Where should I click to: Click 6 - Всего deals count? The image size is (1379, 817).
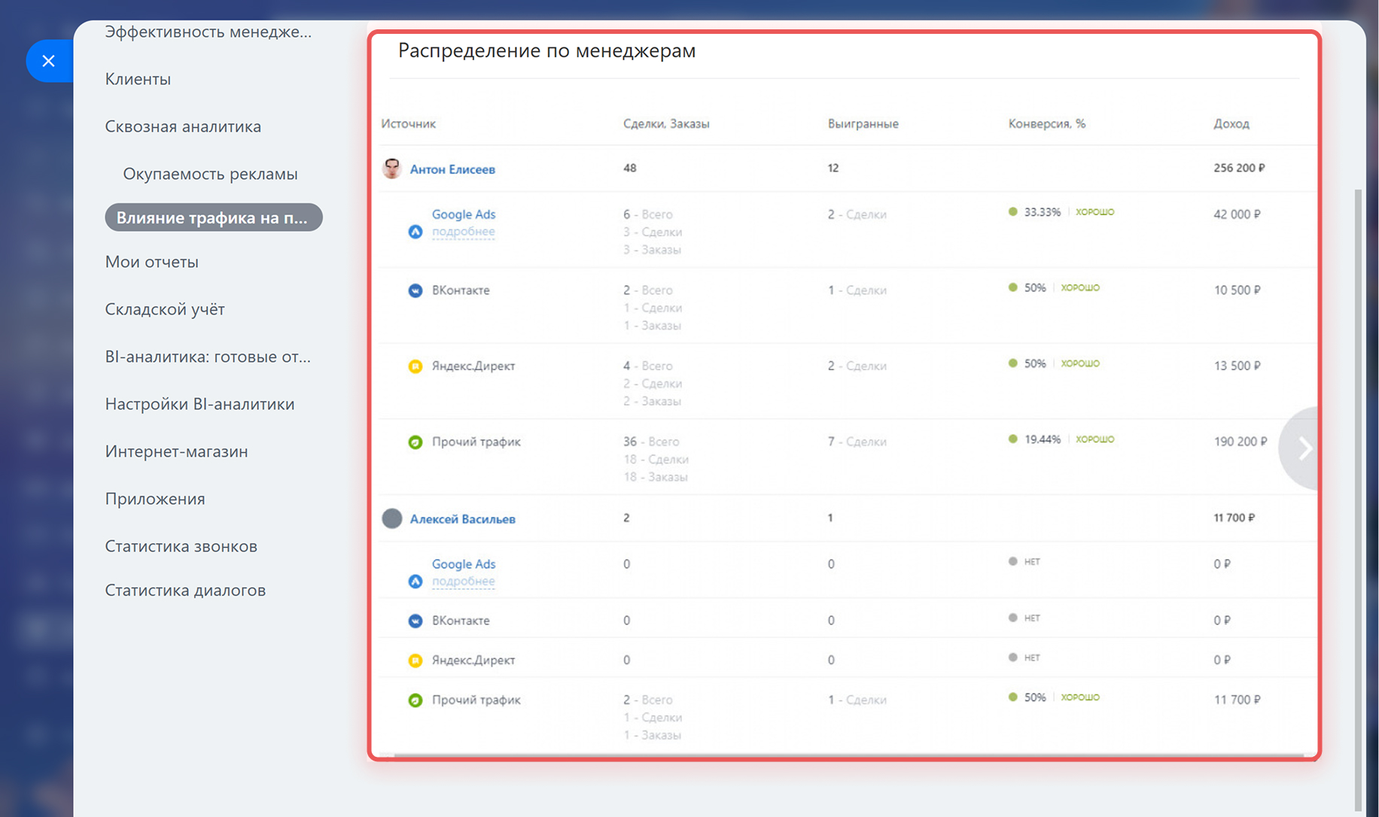(647, 214)
